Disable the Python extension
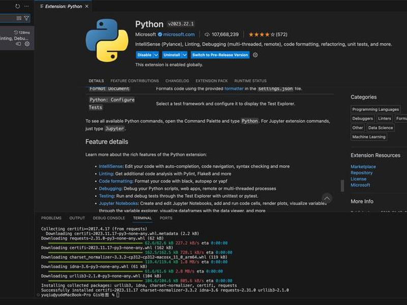 (x=144, y=55)
